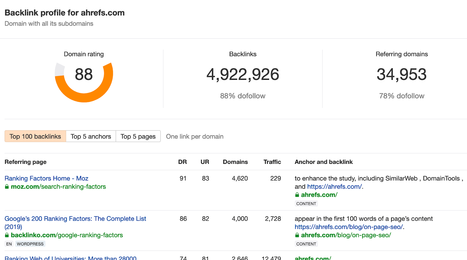Click the One link per domain text
Viewport: 467px width, 260px height.
pos(195,136)
